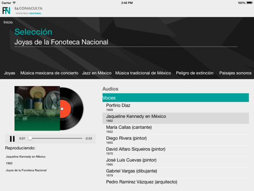Click now-playing title Jaqueline Kennedy en México

[x=26, y=157]
